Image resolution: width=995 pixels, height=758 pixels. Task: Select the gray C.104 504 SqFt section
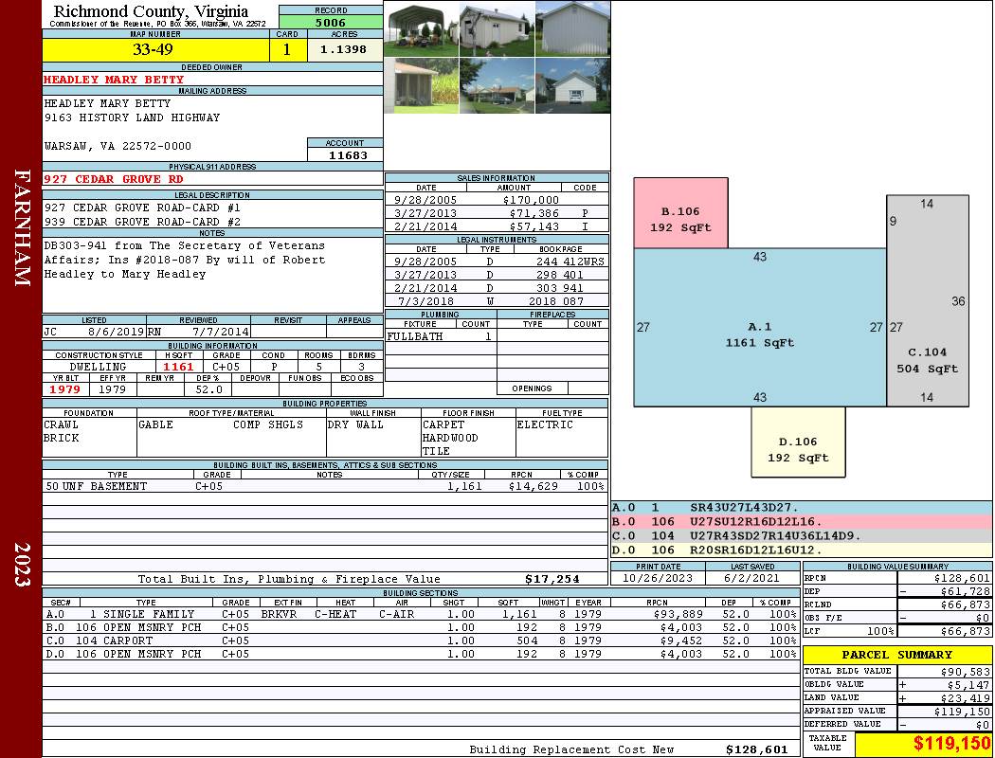[927, 300]
